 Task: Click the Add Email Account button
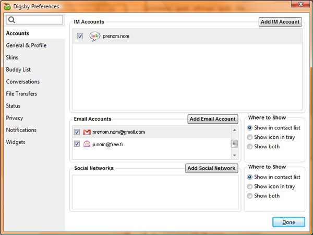coord(213,119)
